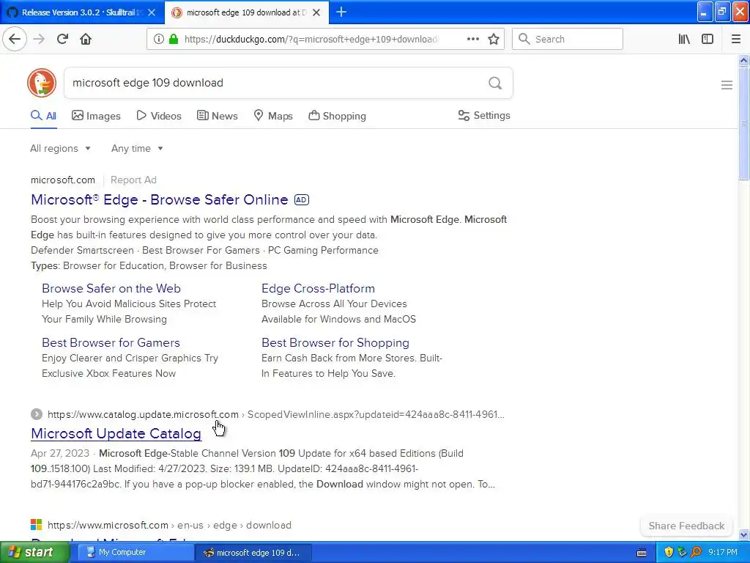Open Best Browser for Gamers link

tap(111, 343)
